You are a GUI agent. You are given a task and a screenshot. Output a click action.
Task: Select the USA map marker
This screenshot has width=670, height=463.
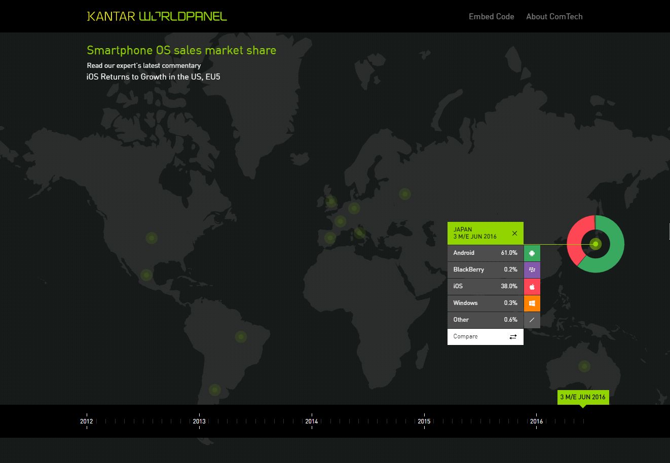click(x=151, y=238)
